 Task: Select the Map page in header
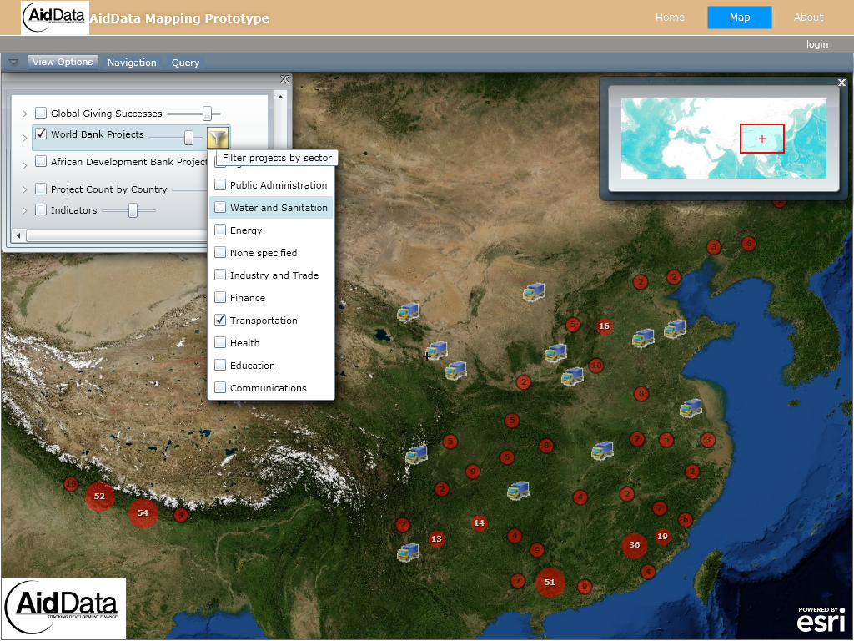pyautogui.click(x=740, y=18)
